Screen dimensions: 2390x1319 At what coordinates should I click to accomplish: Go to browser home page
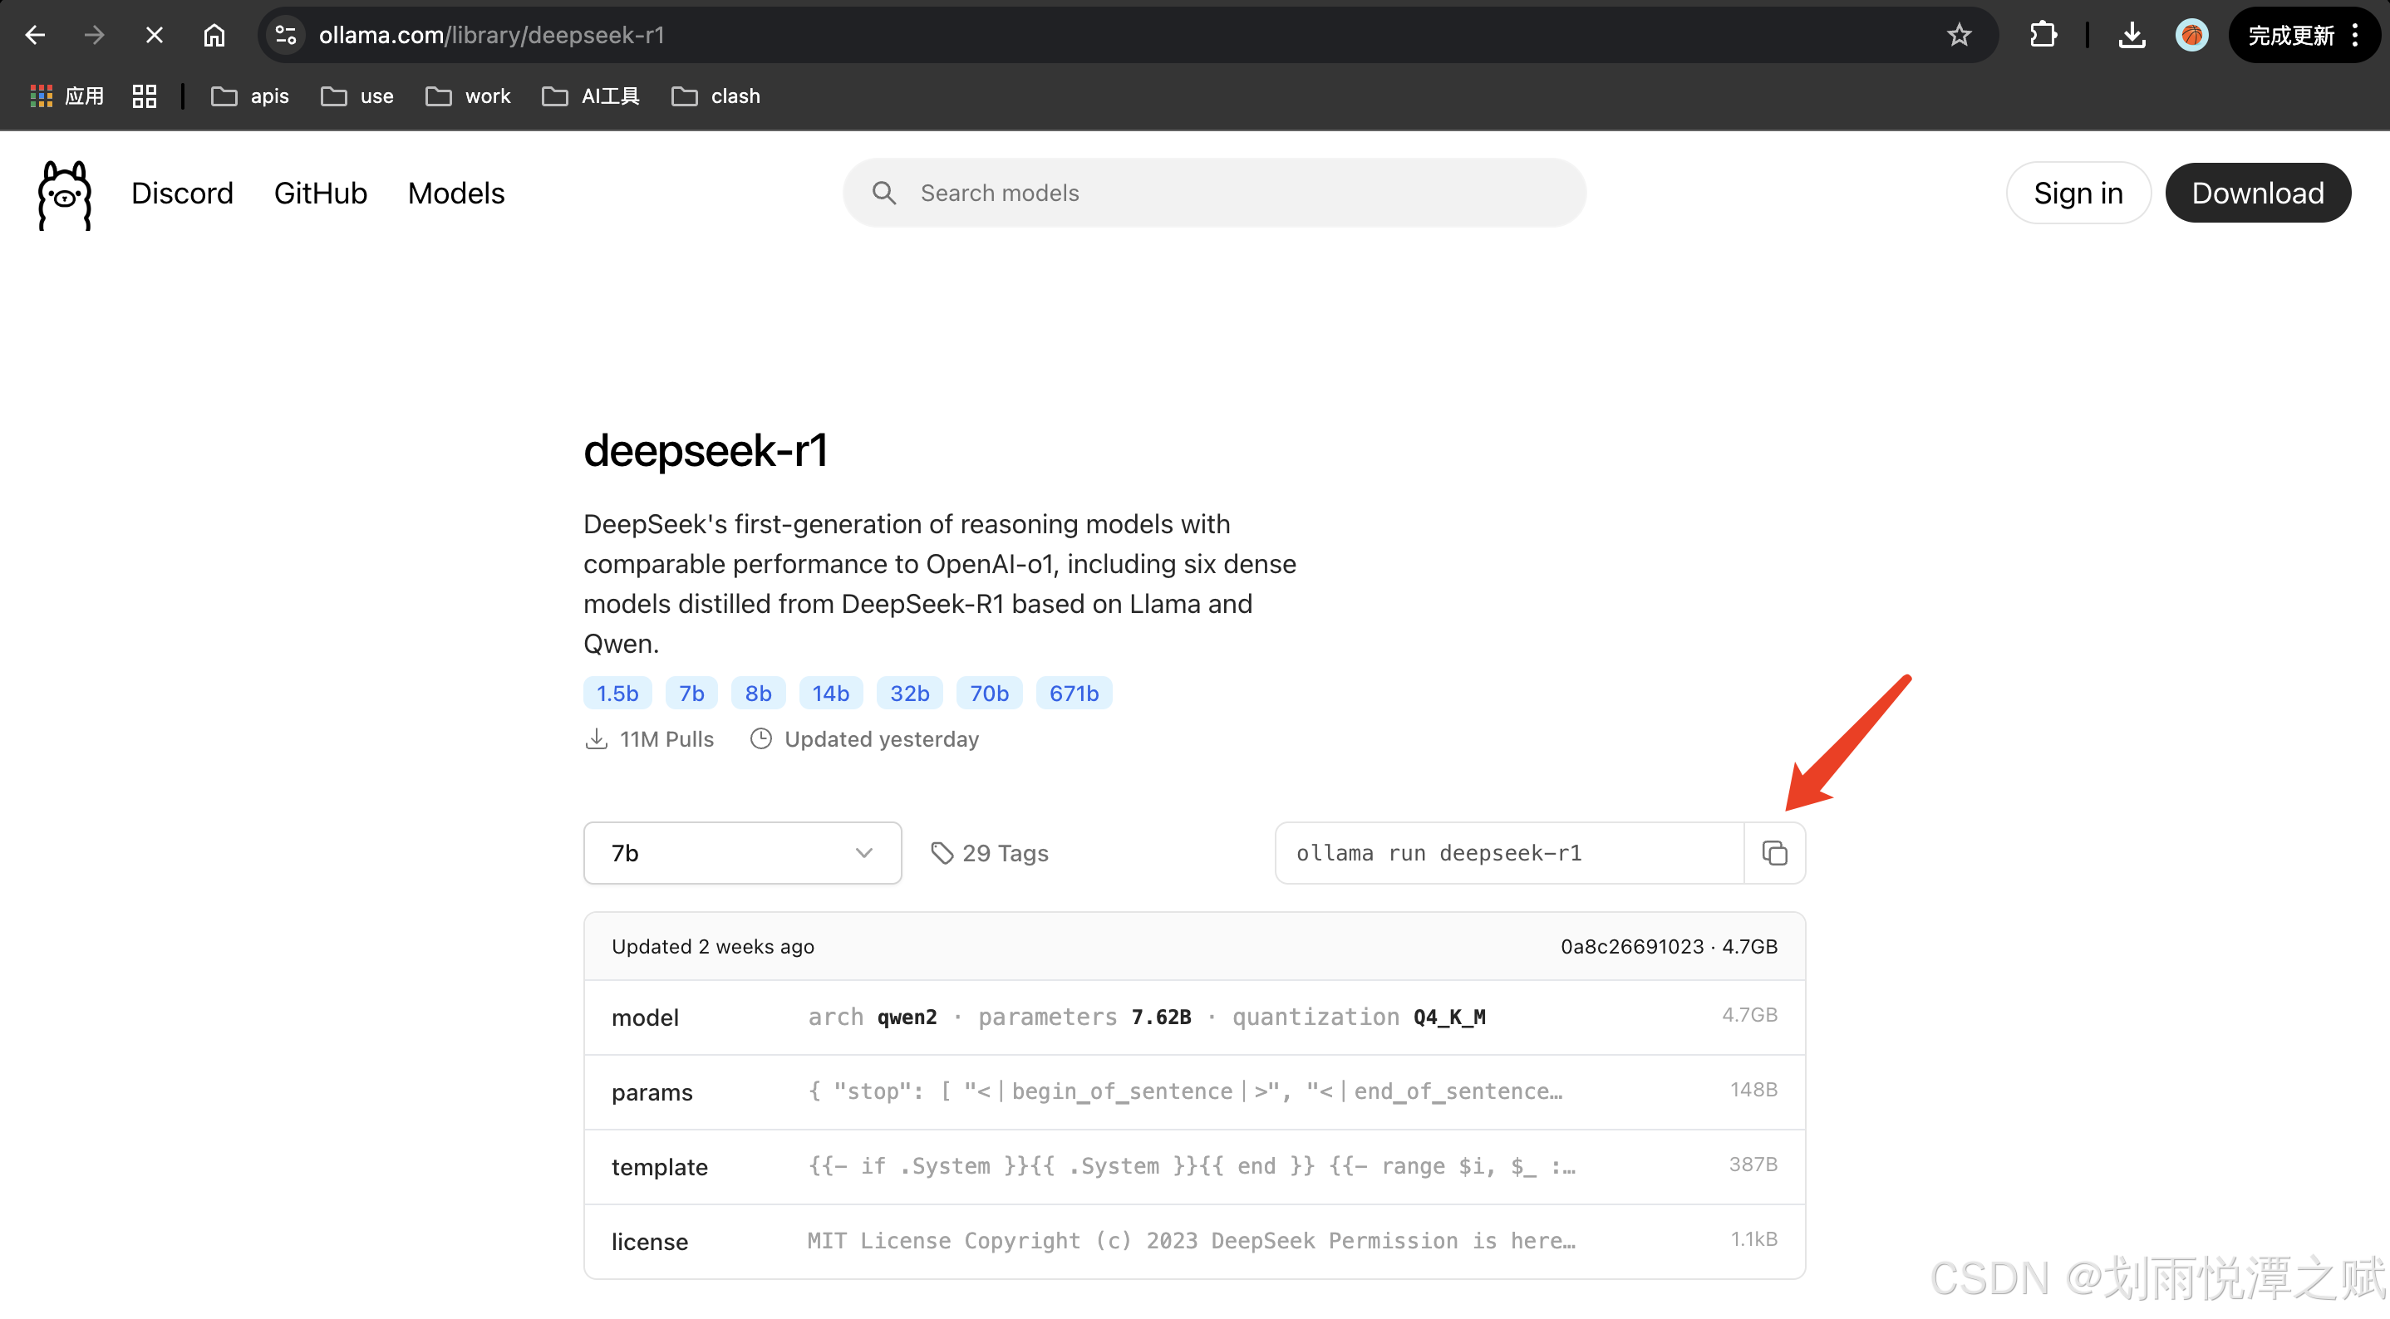[x=214, y=35]
